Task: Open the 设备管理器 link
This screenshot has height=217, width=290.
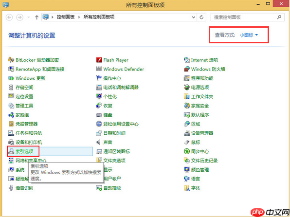Action: coord(202,133)
